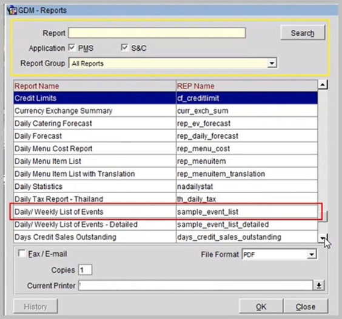Click the Close button
Screen dimensions: 342x319
click(306, 306)
